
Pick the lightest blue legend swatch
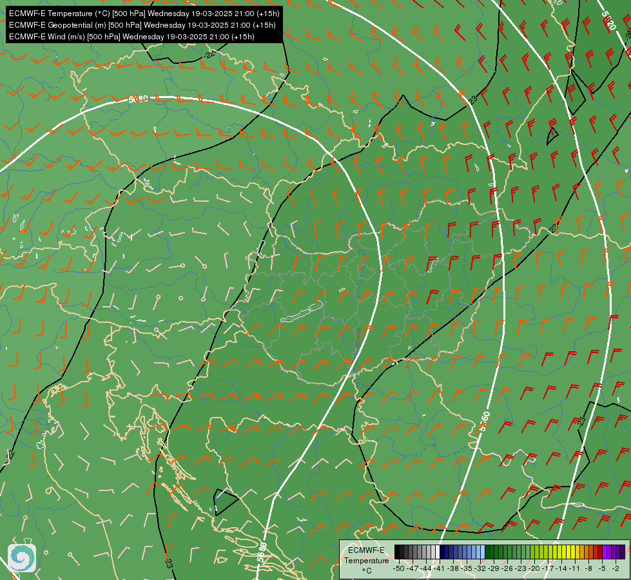(483, 552)
